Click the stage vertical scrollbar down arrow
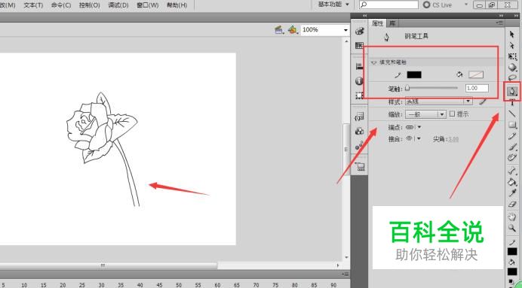Screen dimensions: 522x288 [346, 257]
